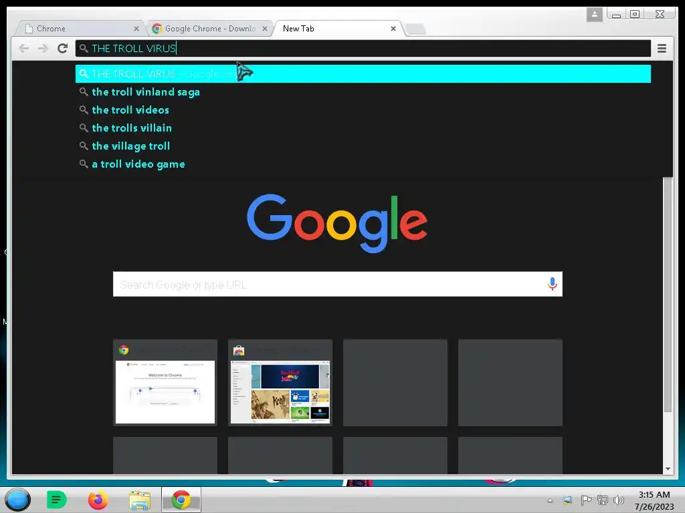The height and width of the screenshot is (513, 685).
Task: Go back with the browser back arrow
Action: (23, 48)
